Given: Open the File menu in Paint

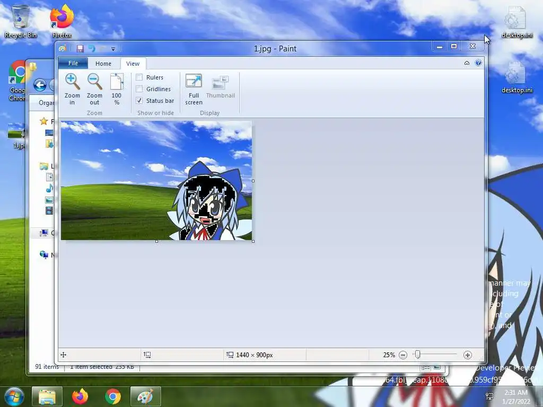Looking at the screenshot, I should point(73,63).
